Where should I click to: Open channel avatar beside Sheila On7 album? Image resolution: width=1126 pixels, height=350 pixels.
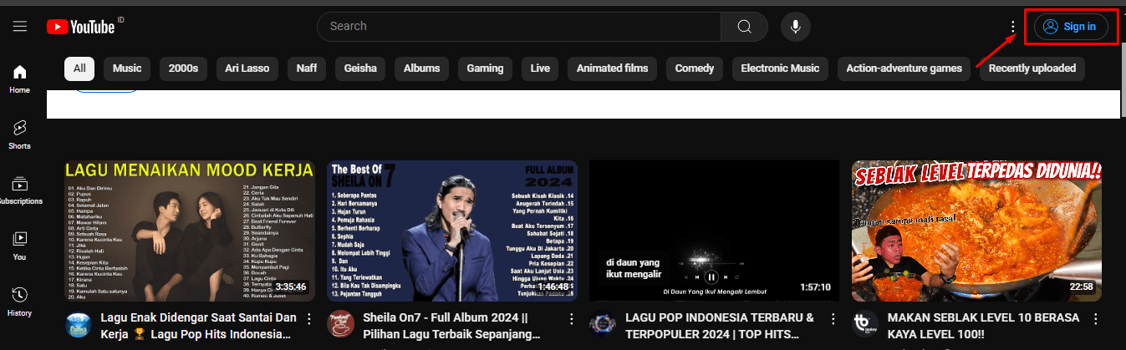point(341,325)
